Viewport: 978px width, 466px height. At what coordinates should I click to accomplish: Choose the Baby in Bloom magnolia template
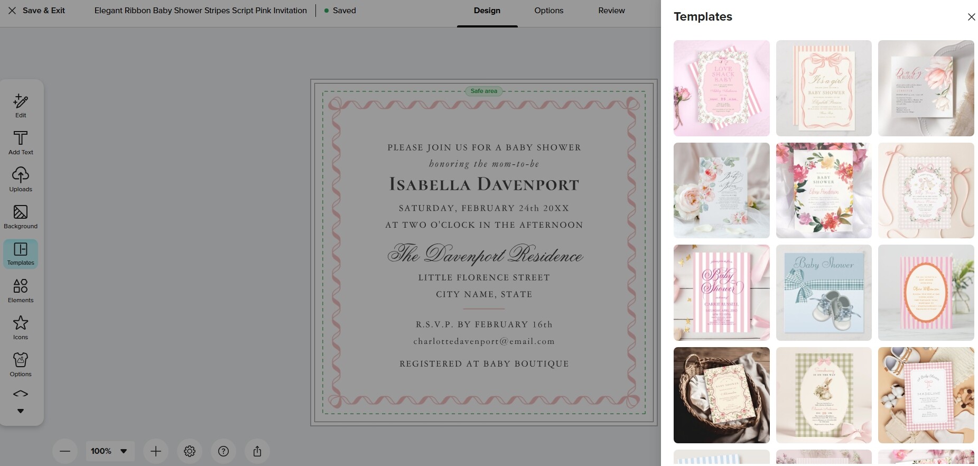[926, 88]
